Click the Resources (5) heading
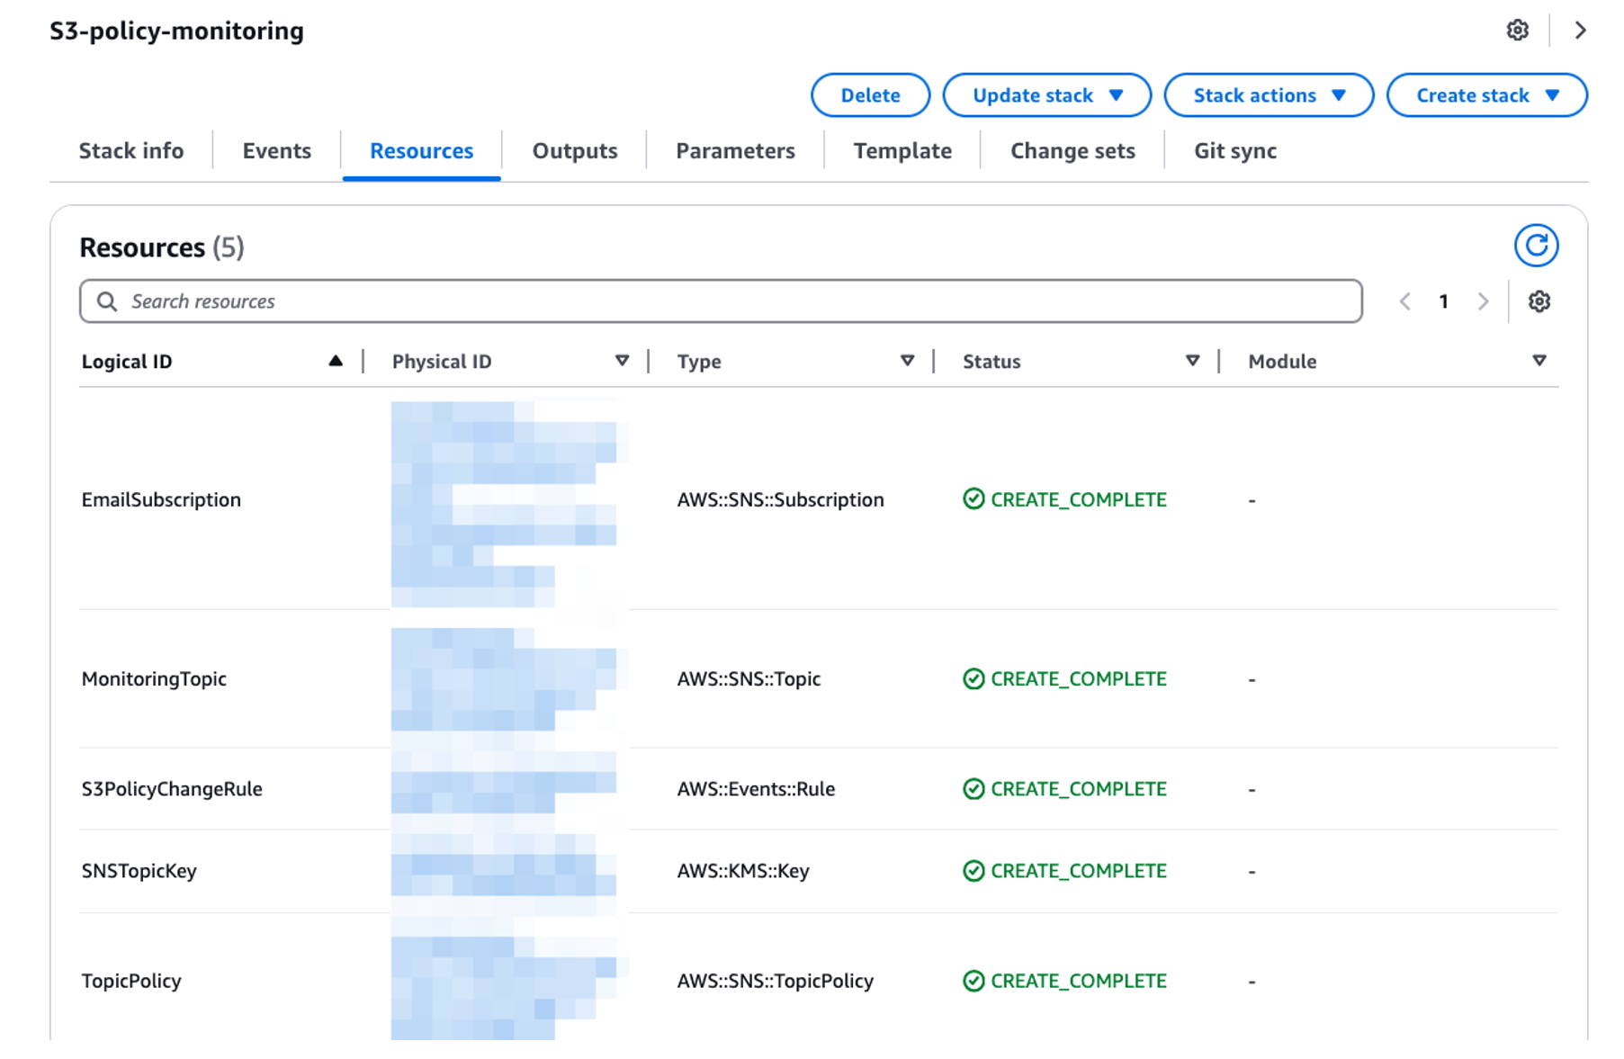Viewport: 1624px width, 1059px height. click(162, 247)
